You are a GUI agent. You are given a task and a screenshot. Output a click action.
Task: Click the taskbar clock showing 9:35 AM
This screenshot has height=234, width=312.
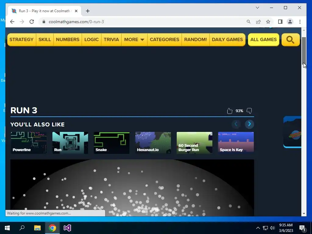pyautogui.click(x=286, y=228)
